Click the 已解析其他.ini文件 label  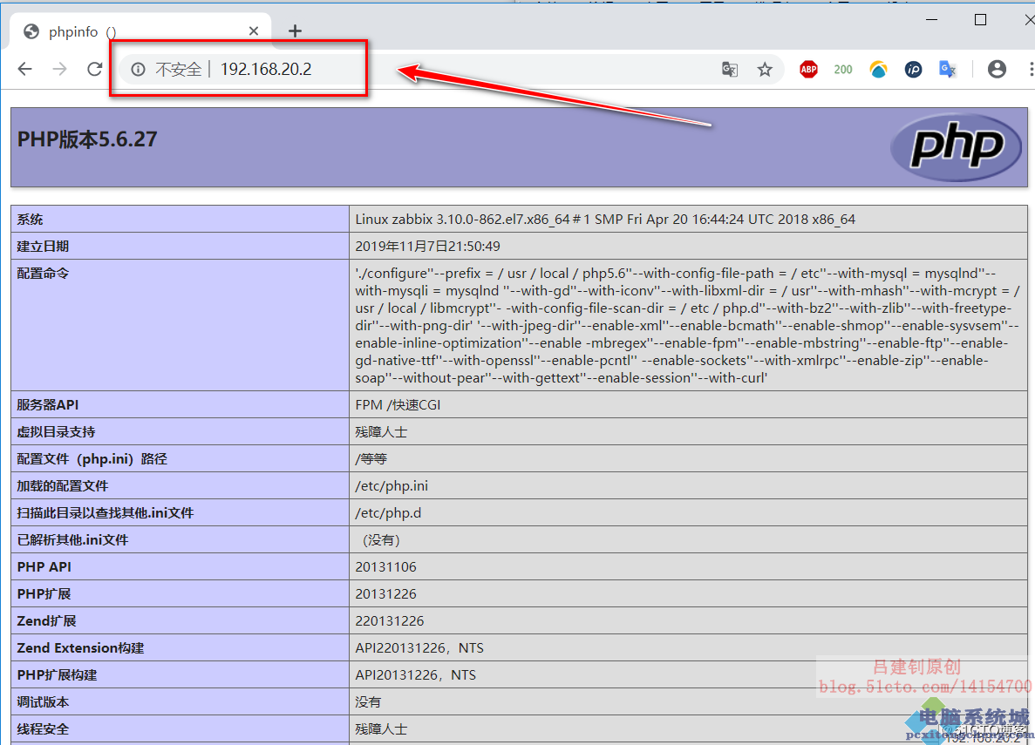click(72, 539)
